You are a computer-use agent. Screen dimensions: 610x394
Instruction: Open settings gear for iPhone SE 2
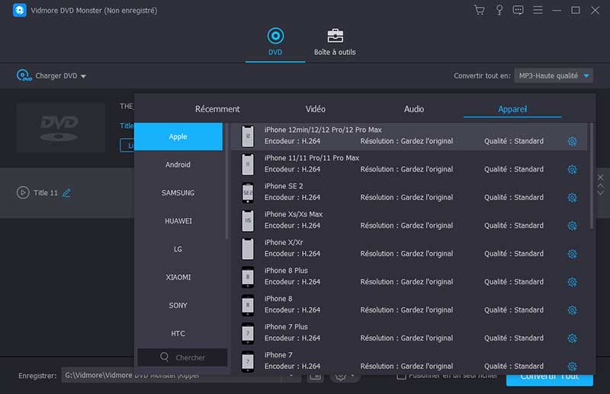pos(572,197)
